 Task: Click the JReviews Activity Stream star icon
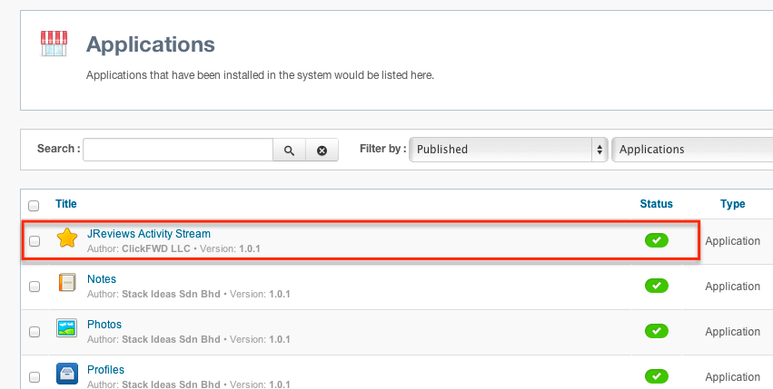pos(67,239)
